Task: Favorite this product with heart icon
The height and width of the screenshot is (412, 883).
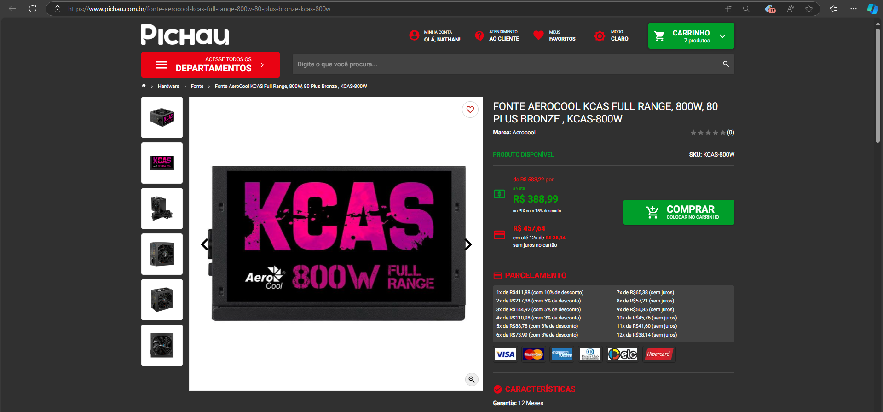Action: [x=470, y=110]
